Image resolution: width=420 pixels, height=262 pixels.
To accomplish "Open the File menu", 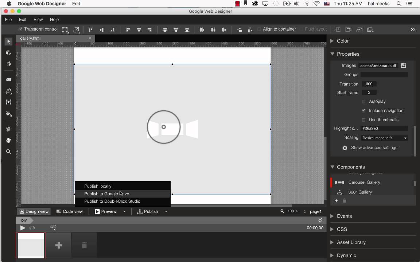I will 8,20.
